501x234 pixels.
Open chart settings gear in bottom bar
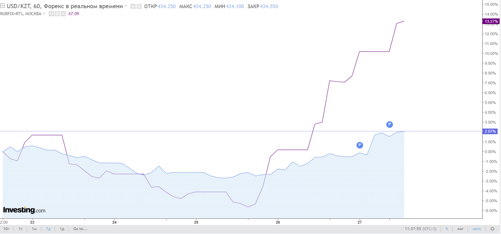pos(492,229)
